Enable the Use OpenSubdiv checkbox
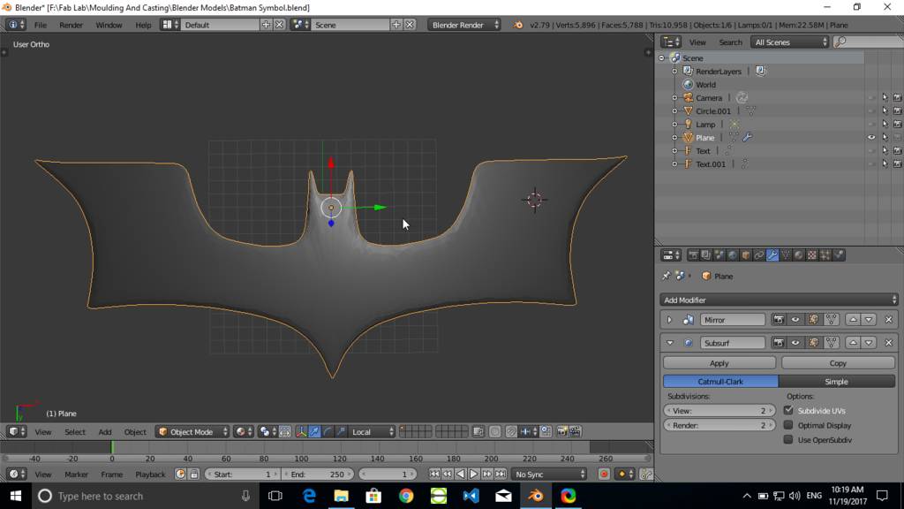 [x=788, y=439]
